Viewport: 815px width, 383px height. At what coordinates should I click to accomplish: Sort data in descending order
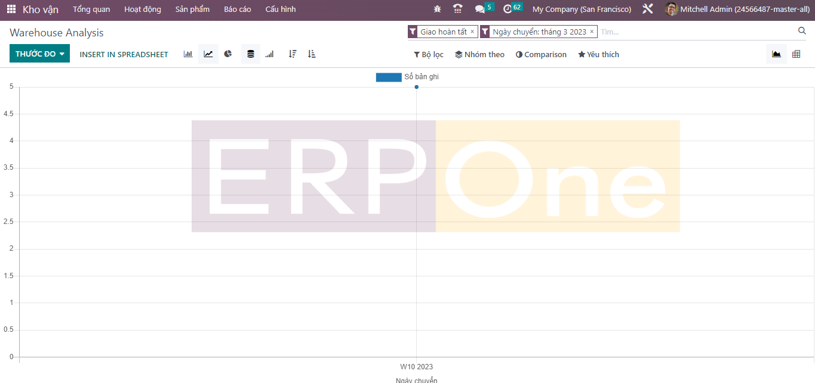(293, 54)
